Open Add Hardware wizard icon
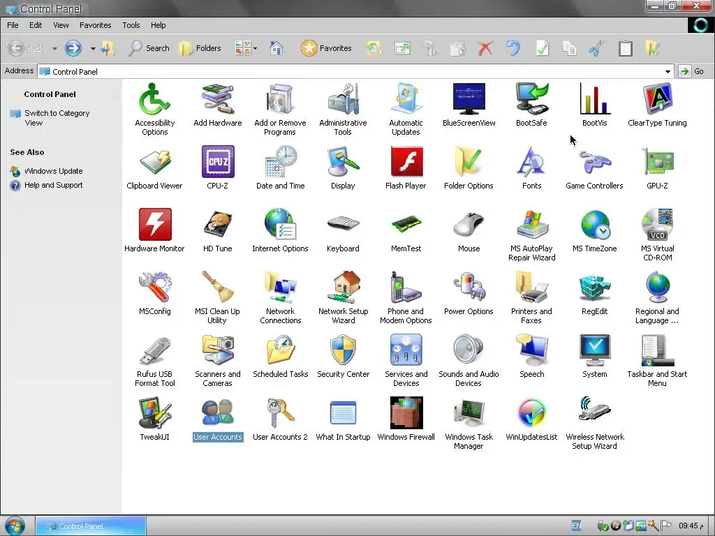The width and height of the screenshot is (715, 536). (x=218, y=99)
